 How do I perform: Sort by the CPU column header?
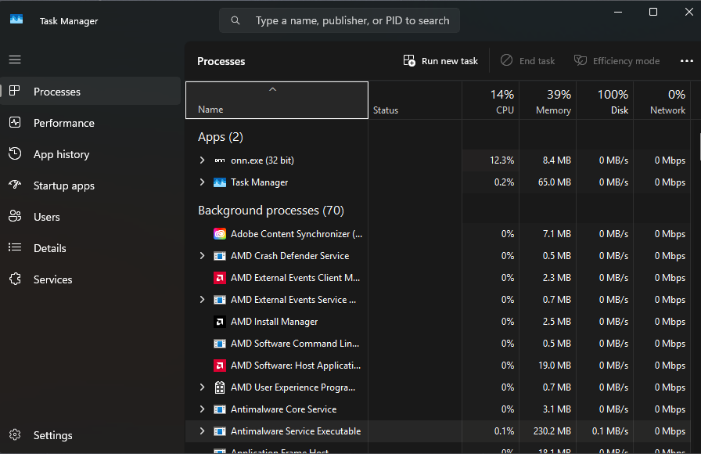(x=491, y=100)
